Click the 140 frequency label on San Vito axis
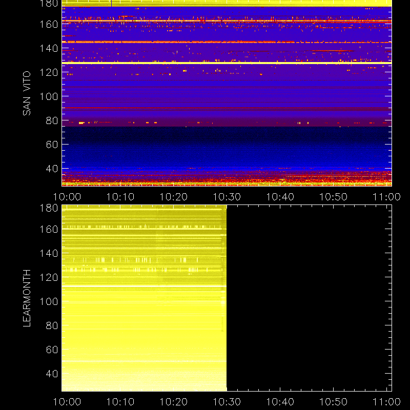 point(49,48)
